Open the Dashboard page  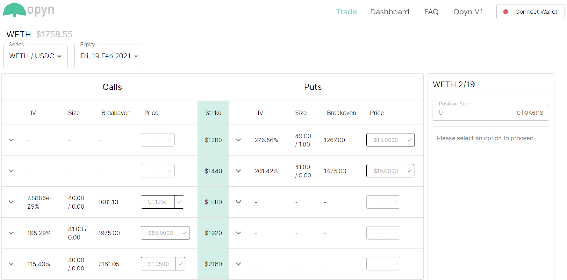point(389,12)
